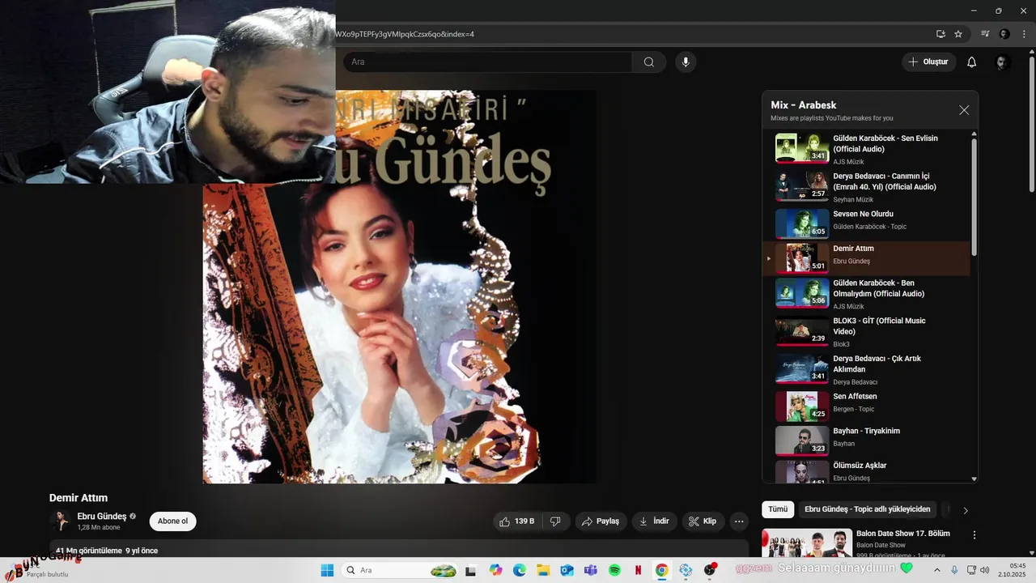Open Microsoft Edge from the taskbar
The image size is (1036, 583).
[520, 570]
